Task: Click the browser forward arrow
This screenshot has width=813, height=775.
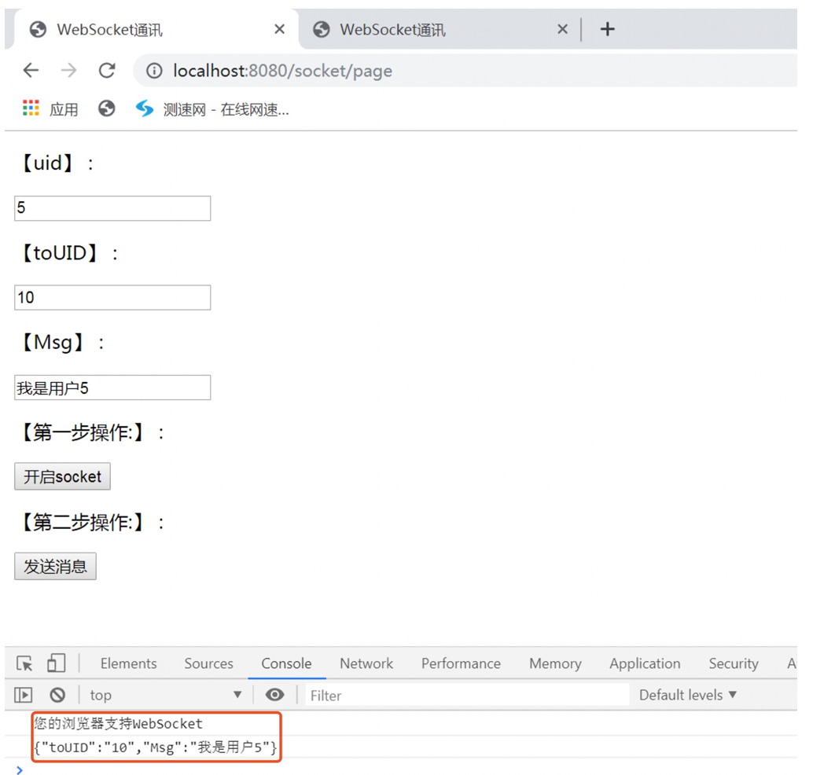Action: coord(68,70)
